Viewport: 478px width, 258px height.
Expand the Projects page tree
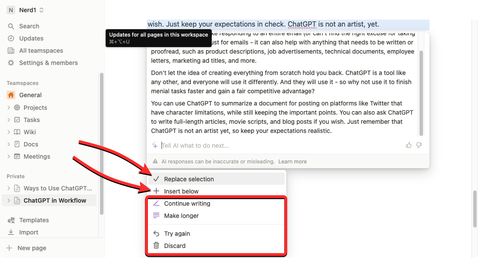[x=9, y=108]
